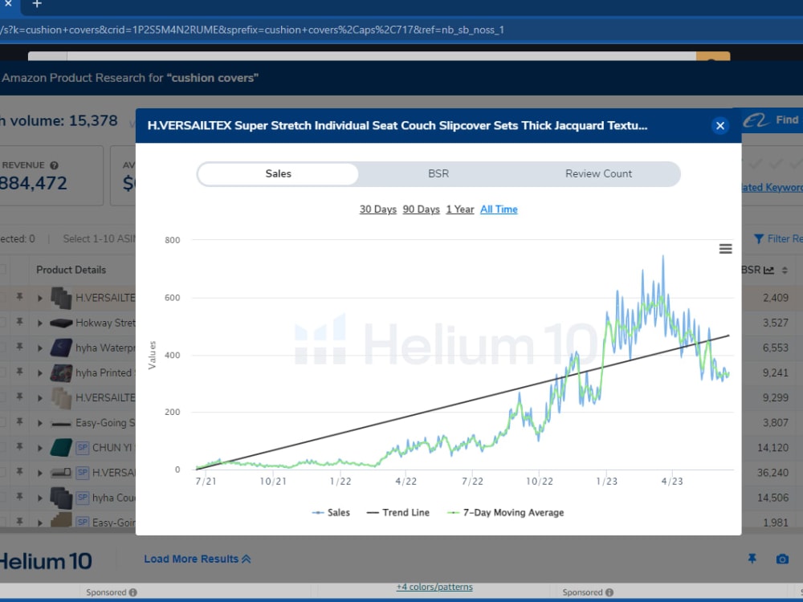Click the BSR value 2,409

click(x=776, y=298)
